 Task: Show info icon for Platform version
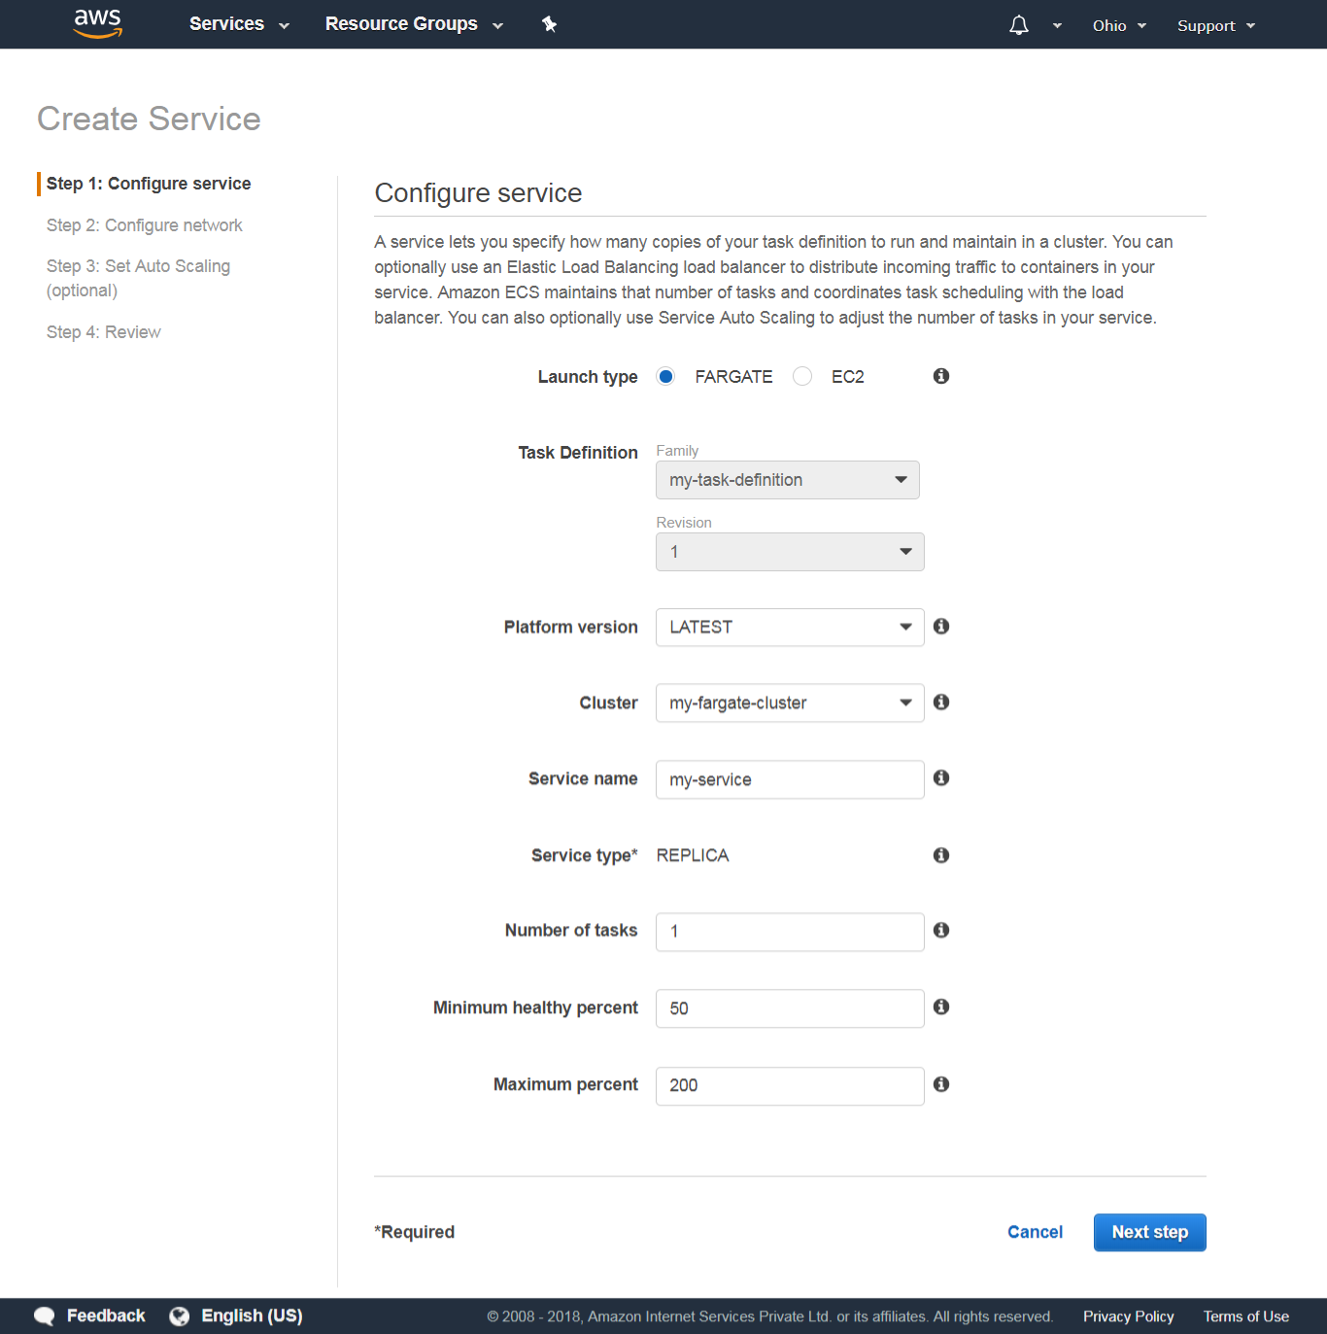coord(941,627)
